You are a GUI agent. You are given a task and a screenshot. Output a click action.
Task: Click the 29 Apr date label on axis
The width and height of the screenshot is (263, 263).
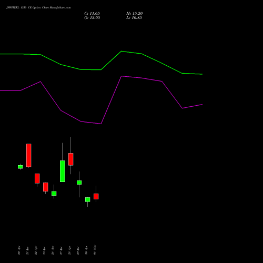78,250
